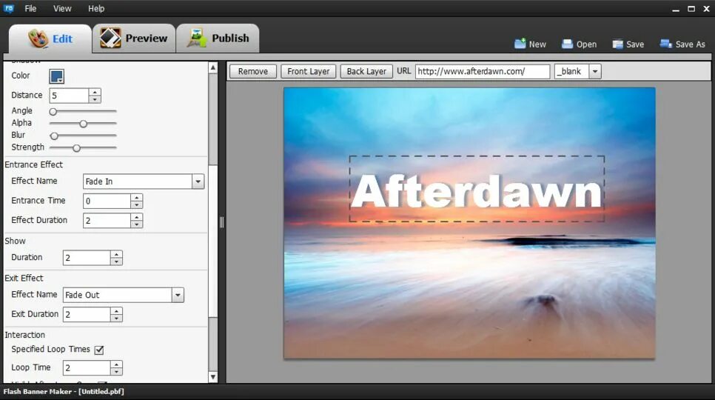Click the Strength slider handle
This screenshot has height=400, width=715.
click(x=77, y=148)
